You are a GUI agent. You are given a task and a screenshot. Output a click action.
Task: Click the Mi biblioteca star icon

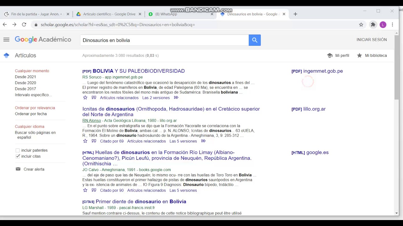[x=359, y=55]
